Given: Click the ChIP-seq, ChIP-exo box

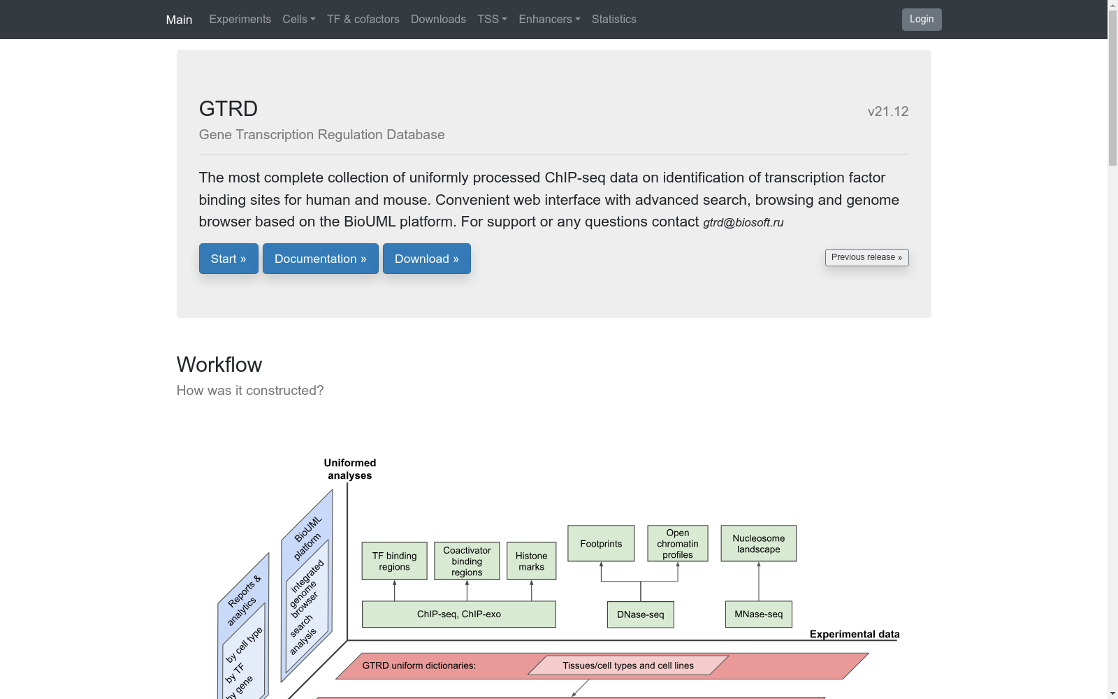Looking at the screenshot, I should [x=459, y=614].
